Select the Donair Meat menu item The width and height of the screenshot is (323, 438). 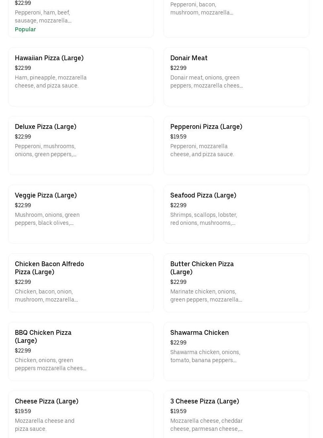tap(189, 58)
